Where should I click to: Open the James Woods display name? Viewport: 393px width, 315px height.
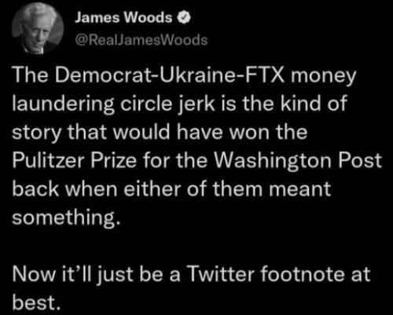(x=123, y=18)
